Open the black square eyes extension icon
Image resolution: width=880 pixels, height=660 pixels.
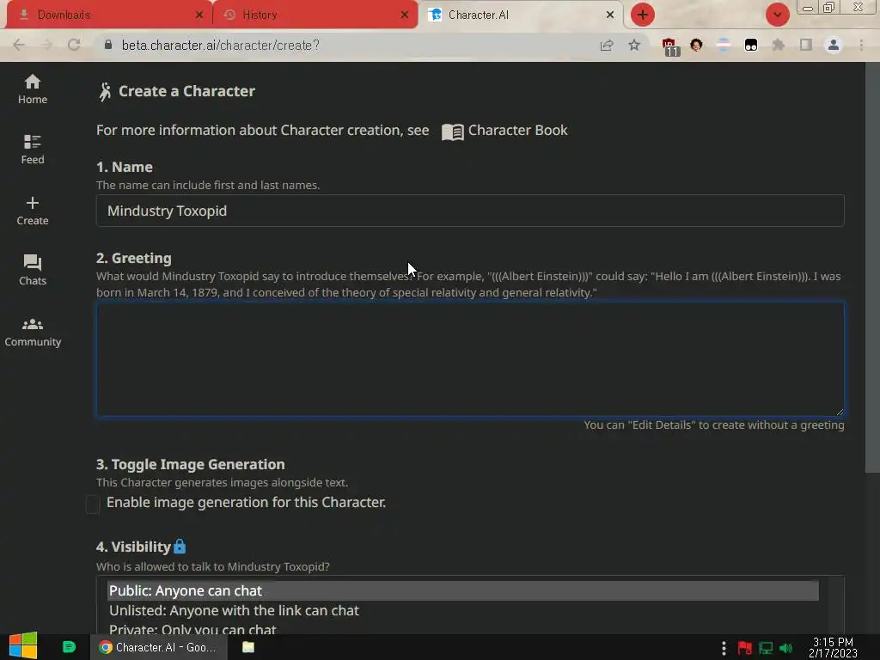click(x=751, y=45)
